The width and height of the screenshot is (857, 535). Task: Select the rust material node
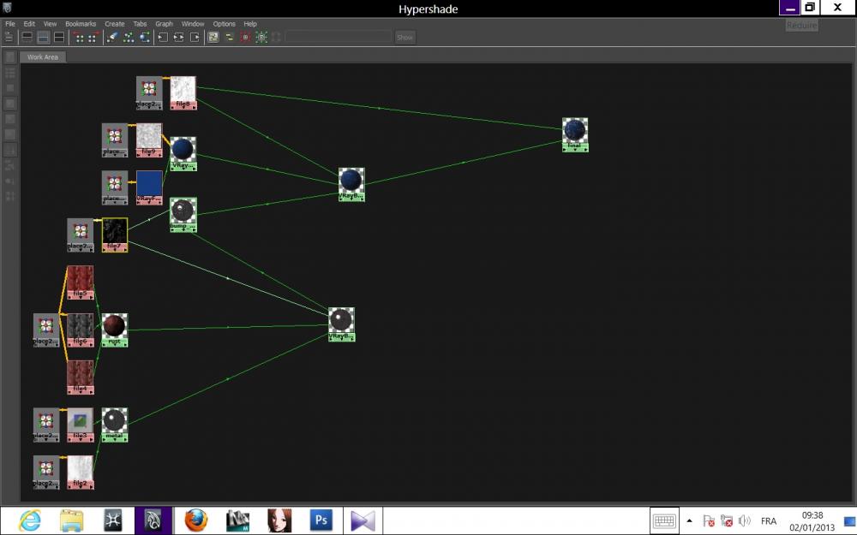(x=114, y=330)
